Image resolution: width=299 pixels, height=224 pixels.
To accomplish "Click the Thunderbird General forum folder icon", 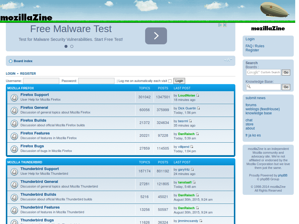I will [14, 185].
